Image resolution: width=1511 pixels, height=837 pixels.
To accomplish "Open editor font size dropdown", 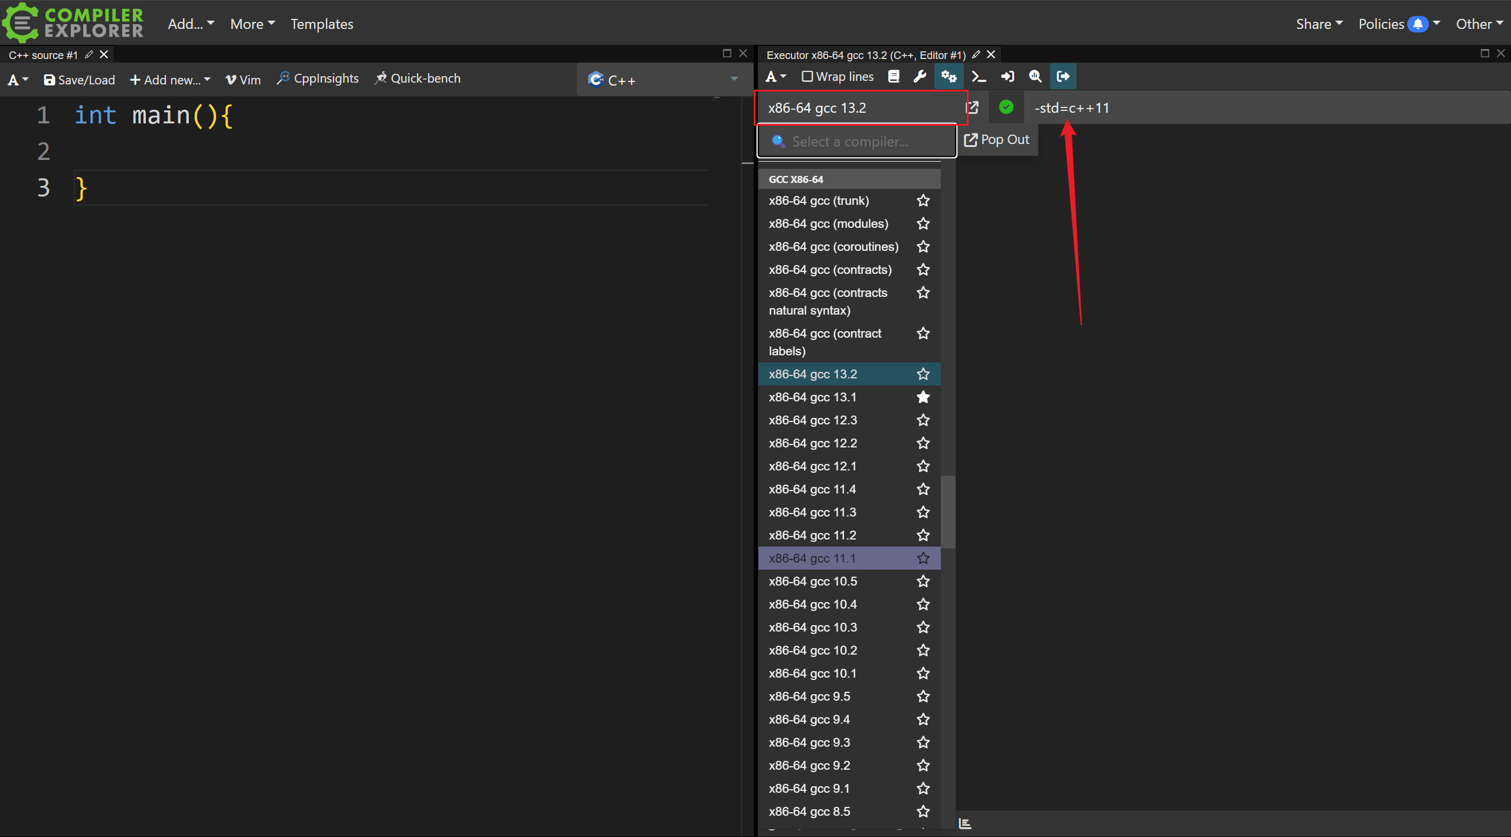I will tap(18, 79).
